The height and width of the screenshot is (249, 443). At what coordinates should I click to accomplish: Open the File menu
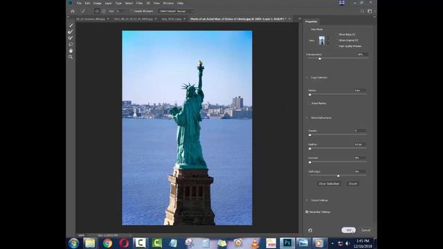coord(79,3)
